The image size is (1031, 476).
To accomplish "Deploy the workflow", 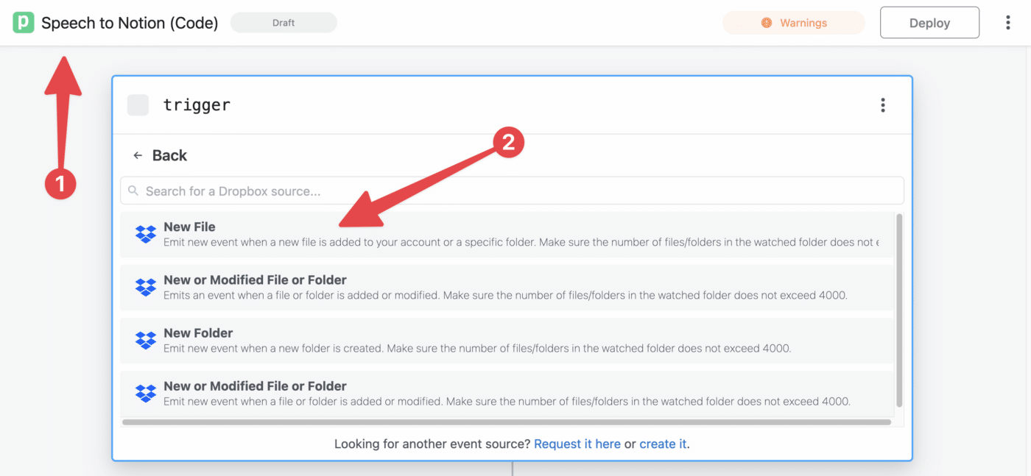I will coord(929,23).
